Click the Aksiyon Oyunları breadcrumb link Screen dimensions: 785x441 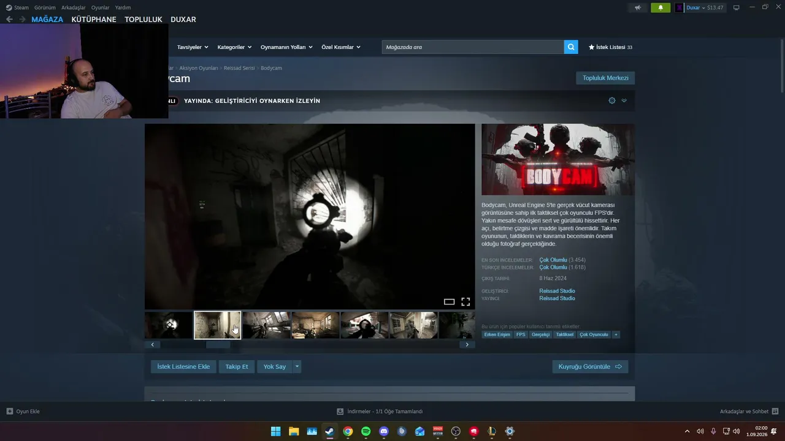pos(199,68)
